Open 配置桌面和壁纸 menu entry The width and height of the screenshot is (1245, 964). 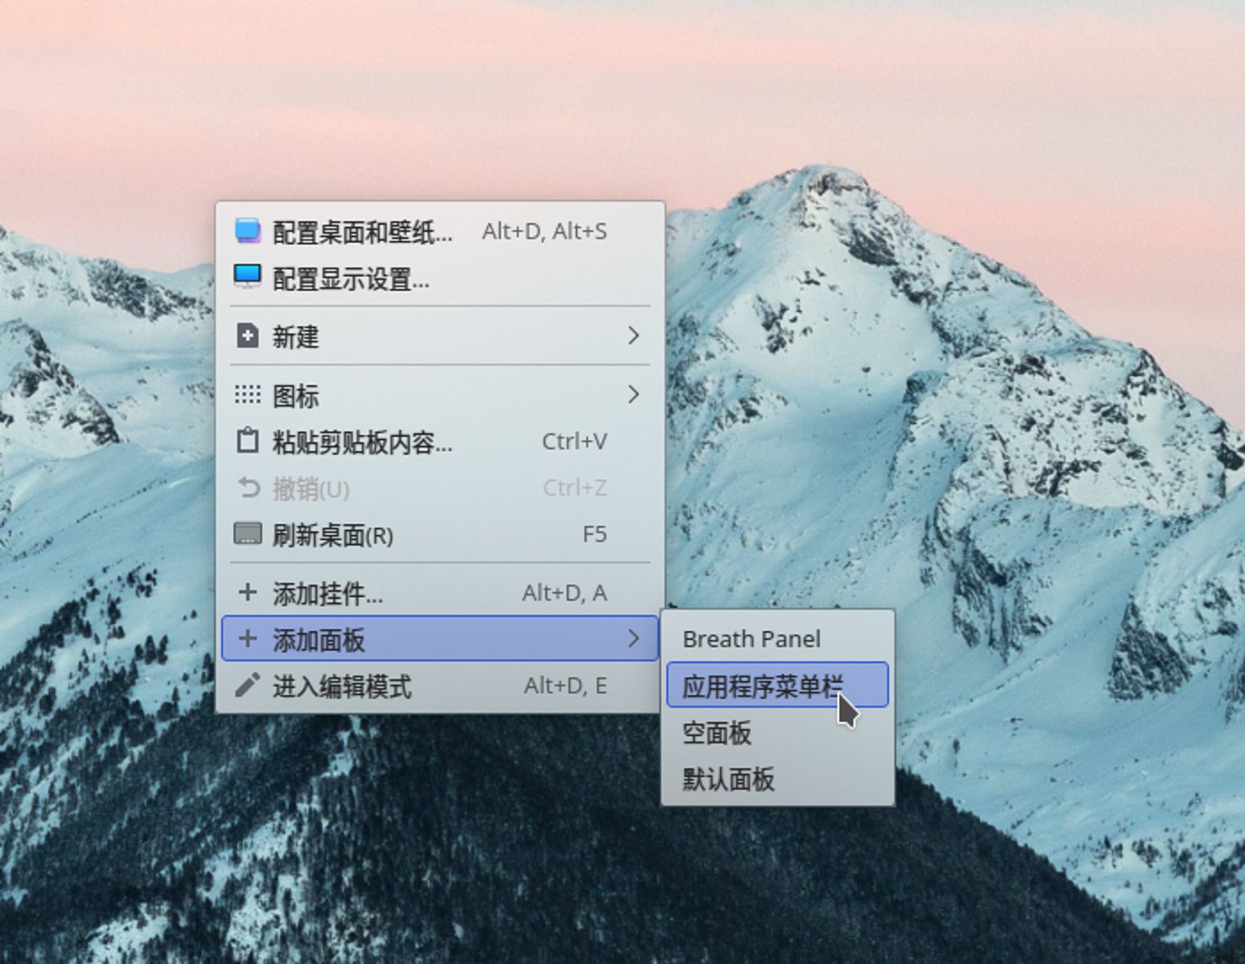[x=440, y=232]
